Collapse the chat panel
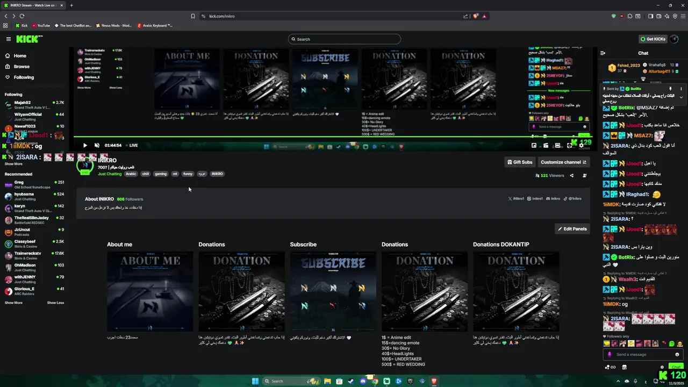688x387 pixels. (x=603, y=53)
